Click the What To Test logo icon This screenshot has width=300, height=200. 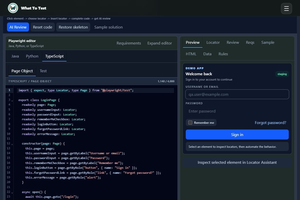pos(13,8)
